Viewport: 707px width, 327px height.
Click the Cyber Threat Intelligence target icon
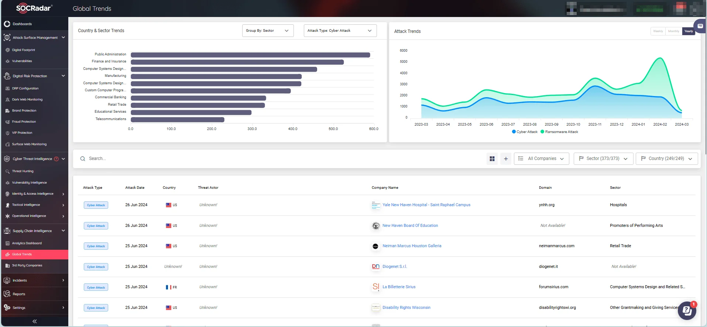[x=7, y=159]
